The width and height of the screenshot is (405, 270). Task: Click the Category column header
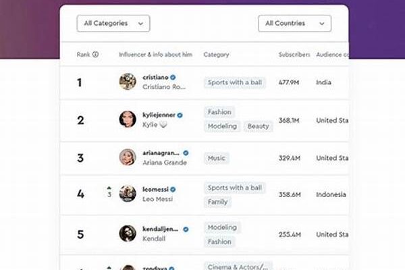click(x=216, y=55)
